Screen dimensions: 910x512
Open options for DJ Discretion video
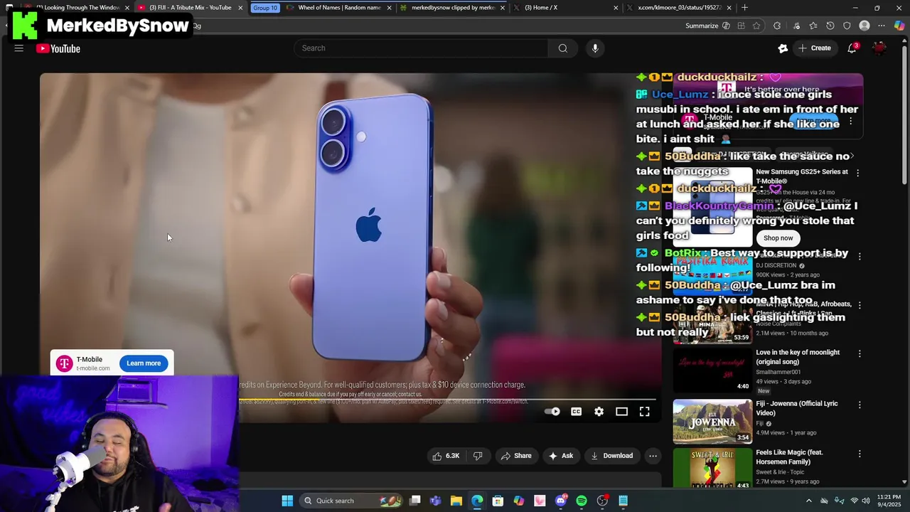859,256
